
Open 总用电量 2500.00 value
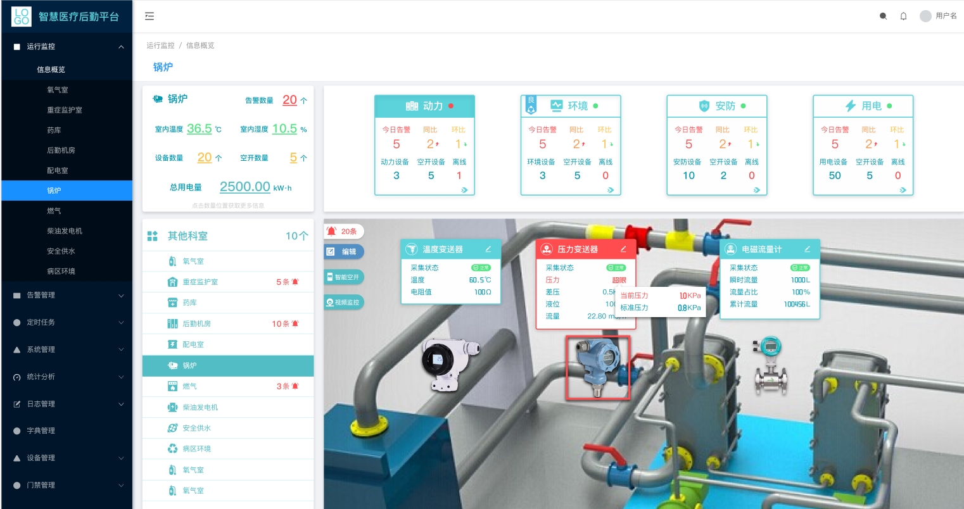(244, 187)
